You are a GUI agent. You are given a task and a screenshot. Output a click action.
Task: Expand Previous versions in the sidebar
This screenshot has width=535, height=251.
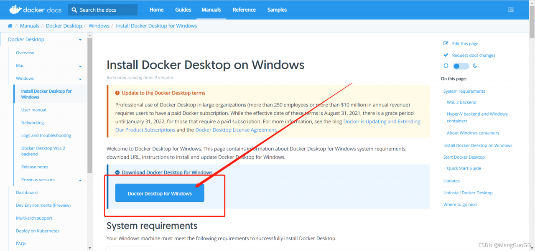pos(80,180)
